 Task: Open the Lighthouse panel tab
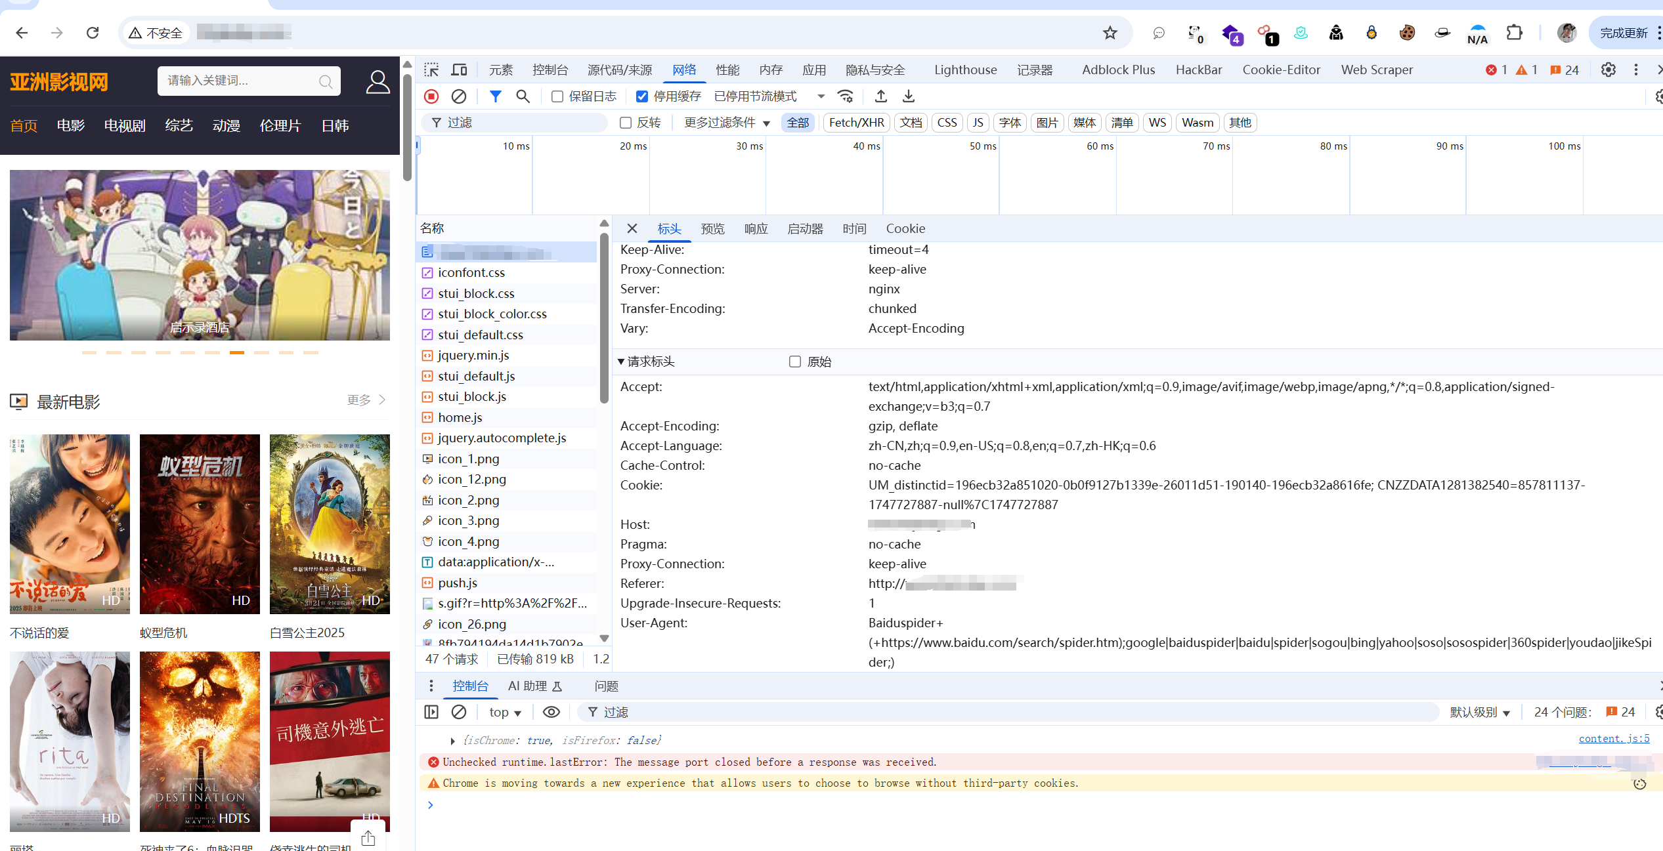[965, 70]
